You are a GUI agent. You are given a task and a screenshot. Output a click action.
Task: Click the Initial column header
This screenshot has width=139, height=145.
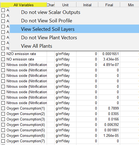point(87,5)
